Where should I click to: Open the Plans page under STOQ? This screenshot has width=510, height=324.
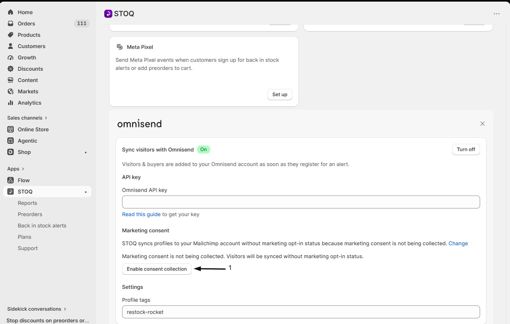(x=25, y=237)
